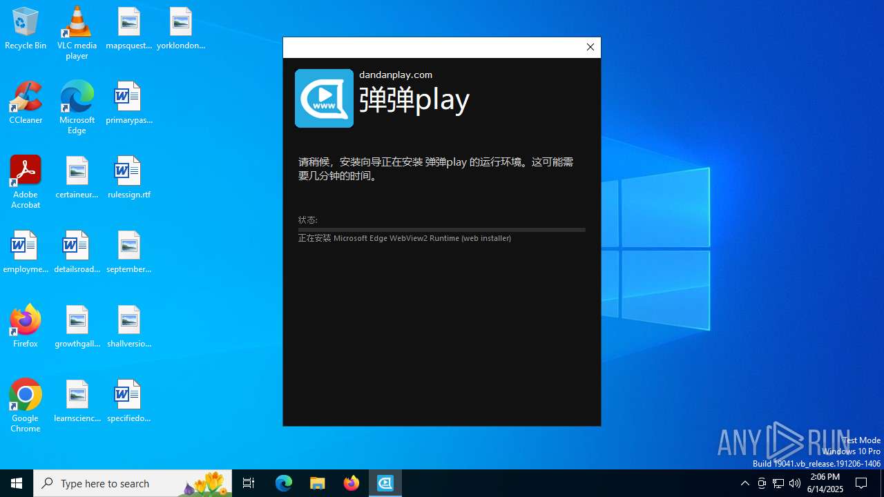
Task: Click the dandanplay installer taskbar button
Action: coord(385,483)
